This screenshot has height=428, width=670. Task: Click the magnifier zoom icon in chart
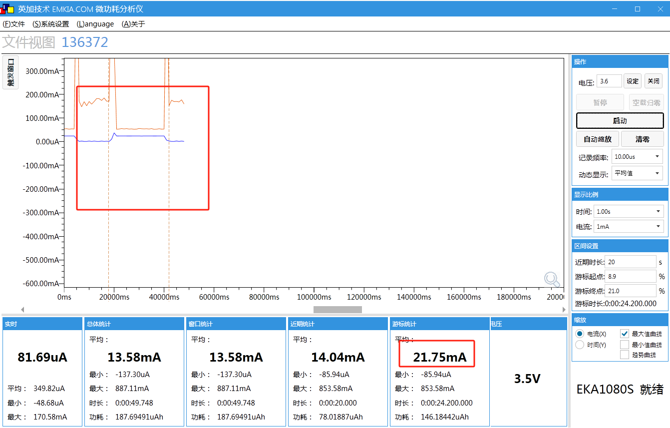(552, 280)
